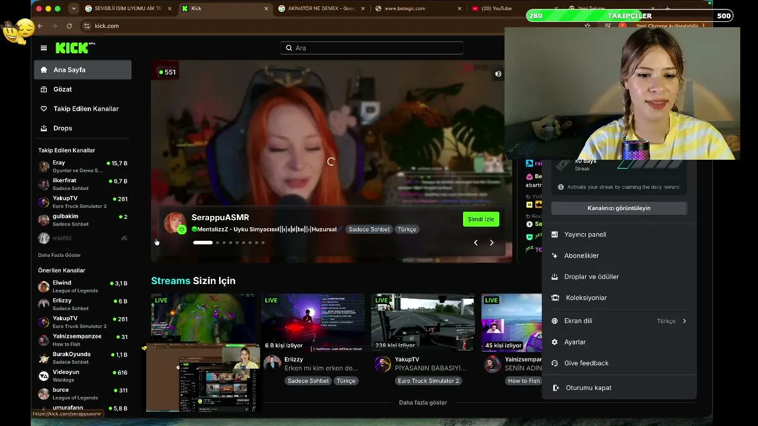Click the heart icon beside Takip Edilen Kanallar

point(44,109)
